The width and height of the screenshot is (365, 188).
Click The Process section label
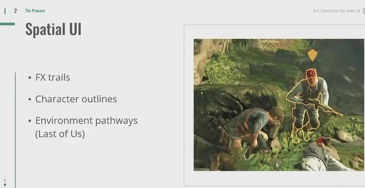tap(35, 11)
